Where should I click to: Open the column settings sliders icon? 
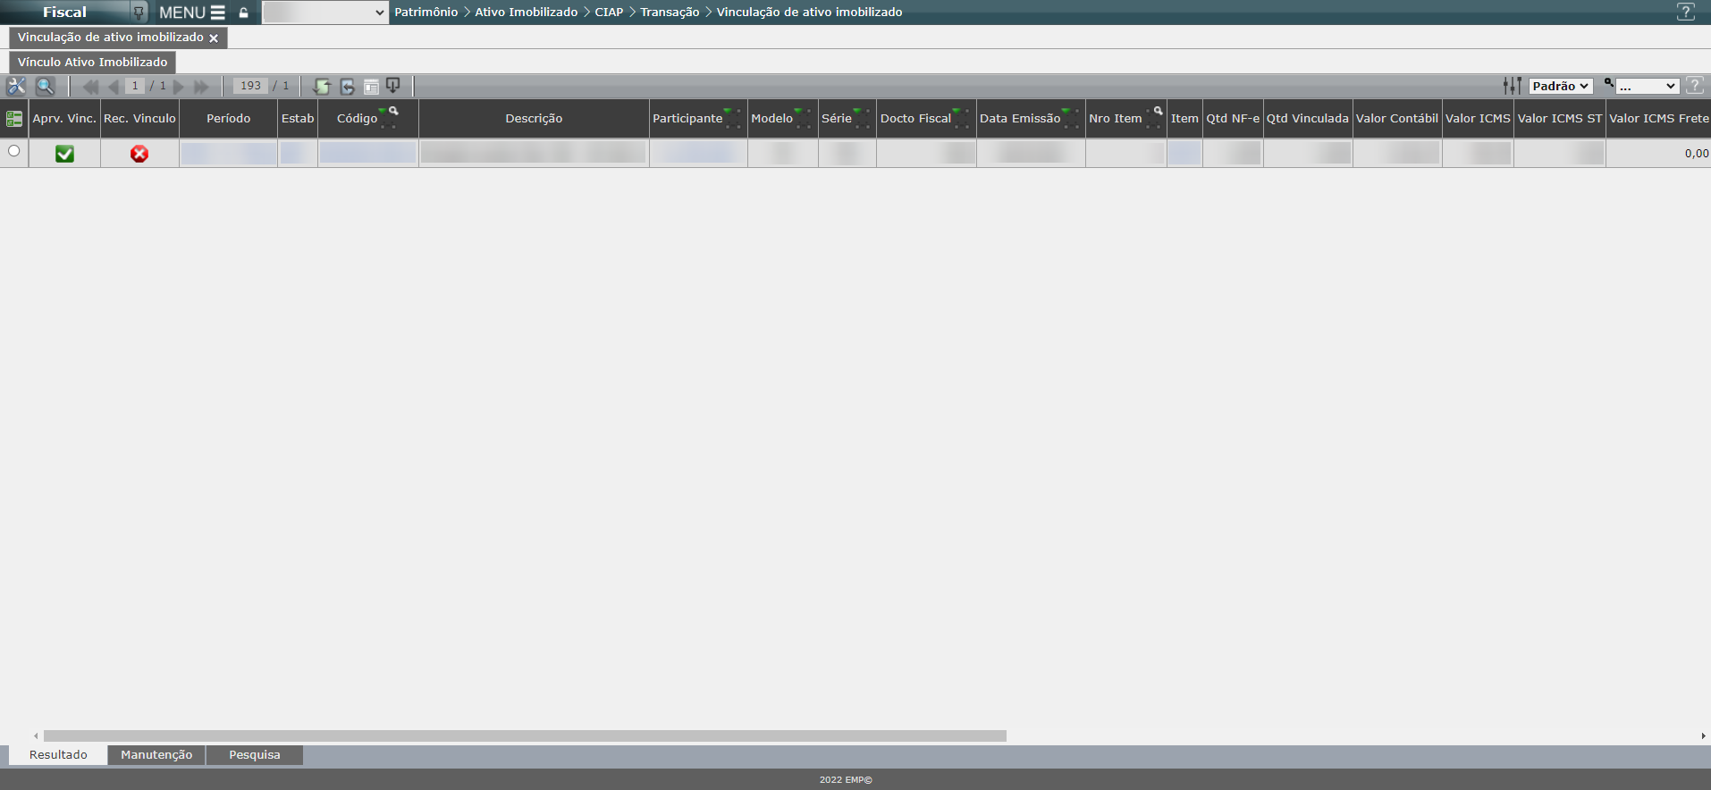(1512, 86)
